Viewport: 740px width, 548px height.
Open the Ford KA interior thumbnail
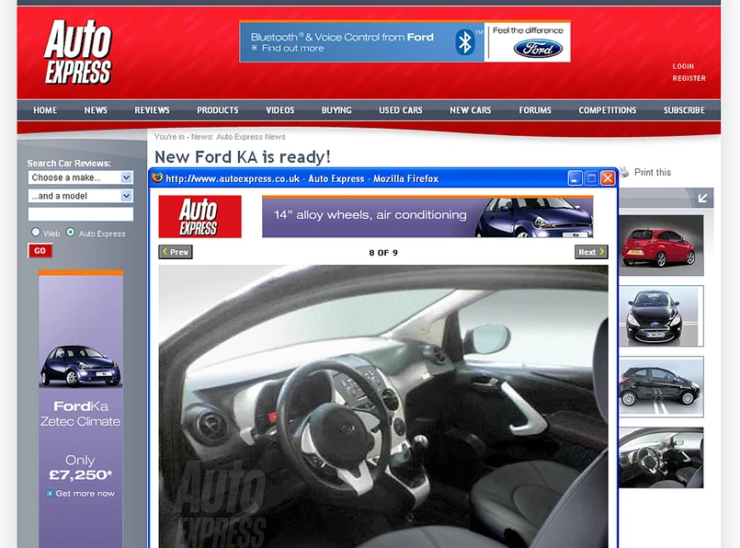tap(661, 457)
